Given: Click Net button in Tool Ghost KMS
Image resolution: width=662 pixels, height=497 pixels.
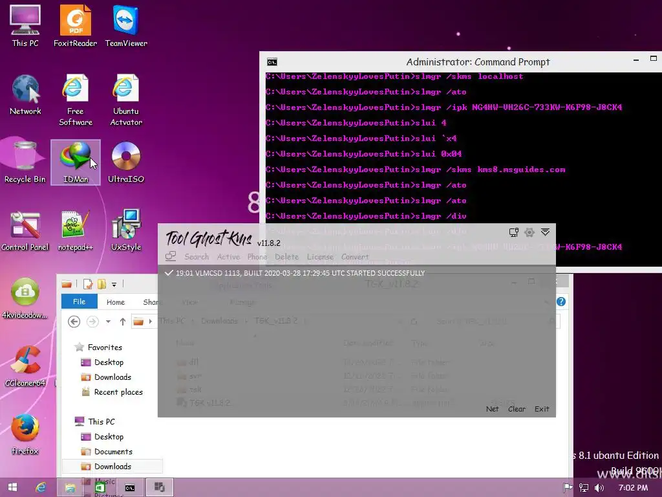Looking at the screenshot, I should coord(492,409).
